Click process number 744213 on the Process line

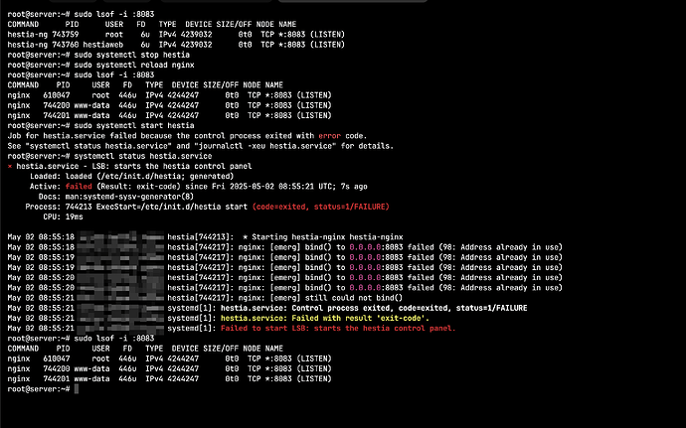[x=79, y=207]
